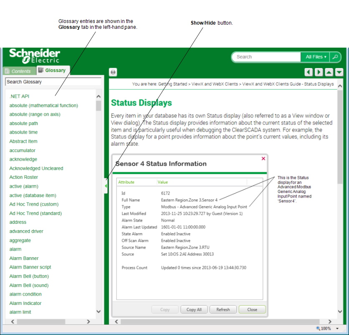Open the accumulator glossary entry
This screenshot has height=335, width=349.
coord(22,150)
